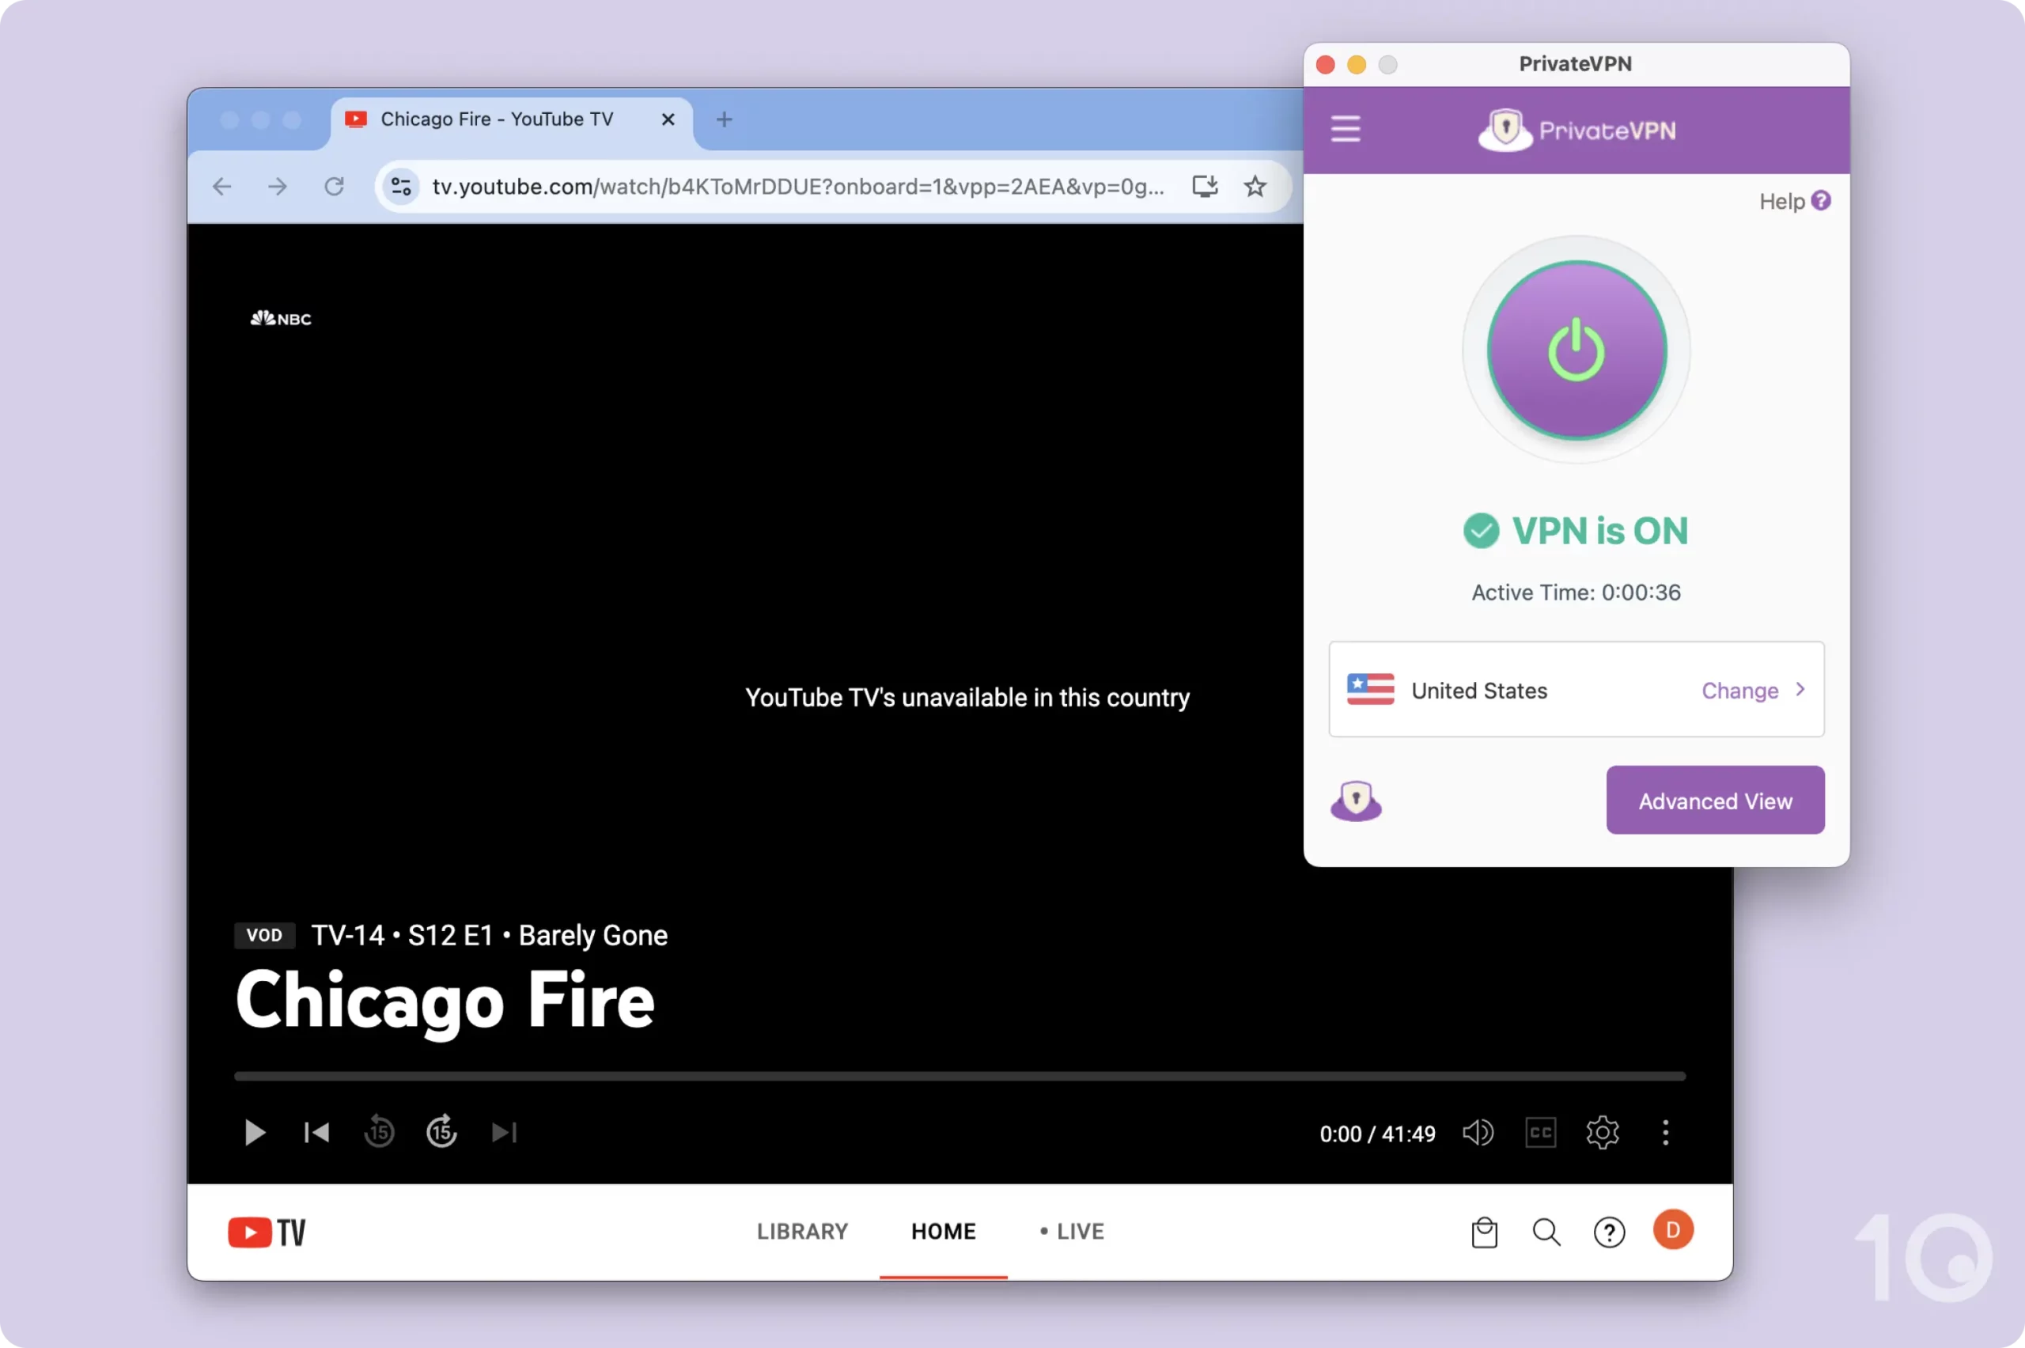Click the PrivateVPN Help icon

1822,199
